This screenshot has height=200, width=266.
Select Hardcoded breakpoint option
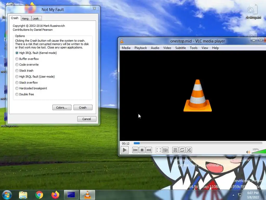(31, 88)
